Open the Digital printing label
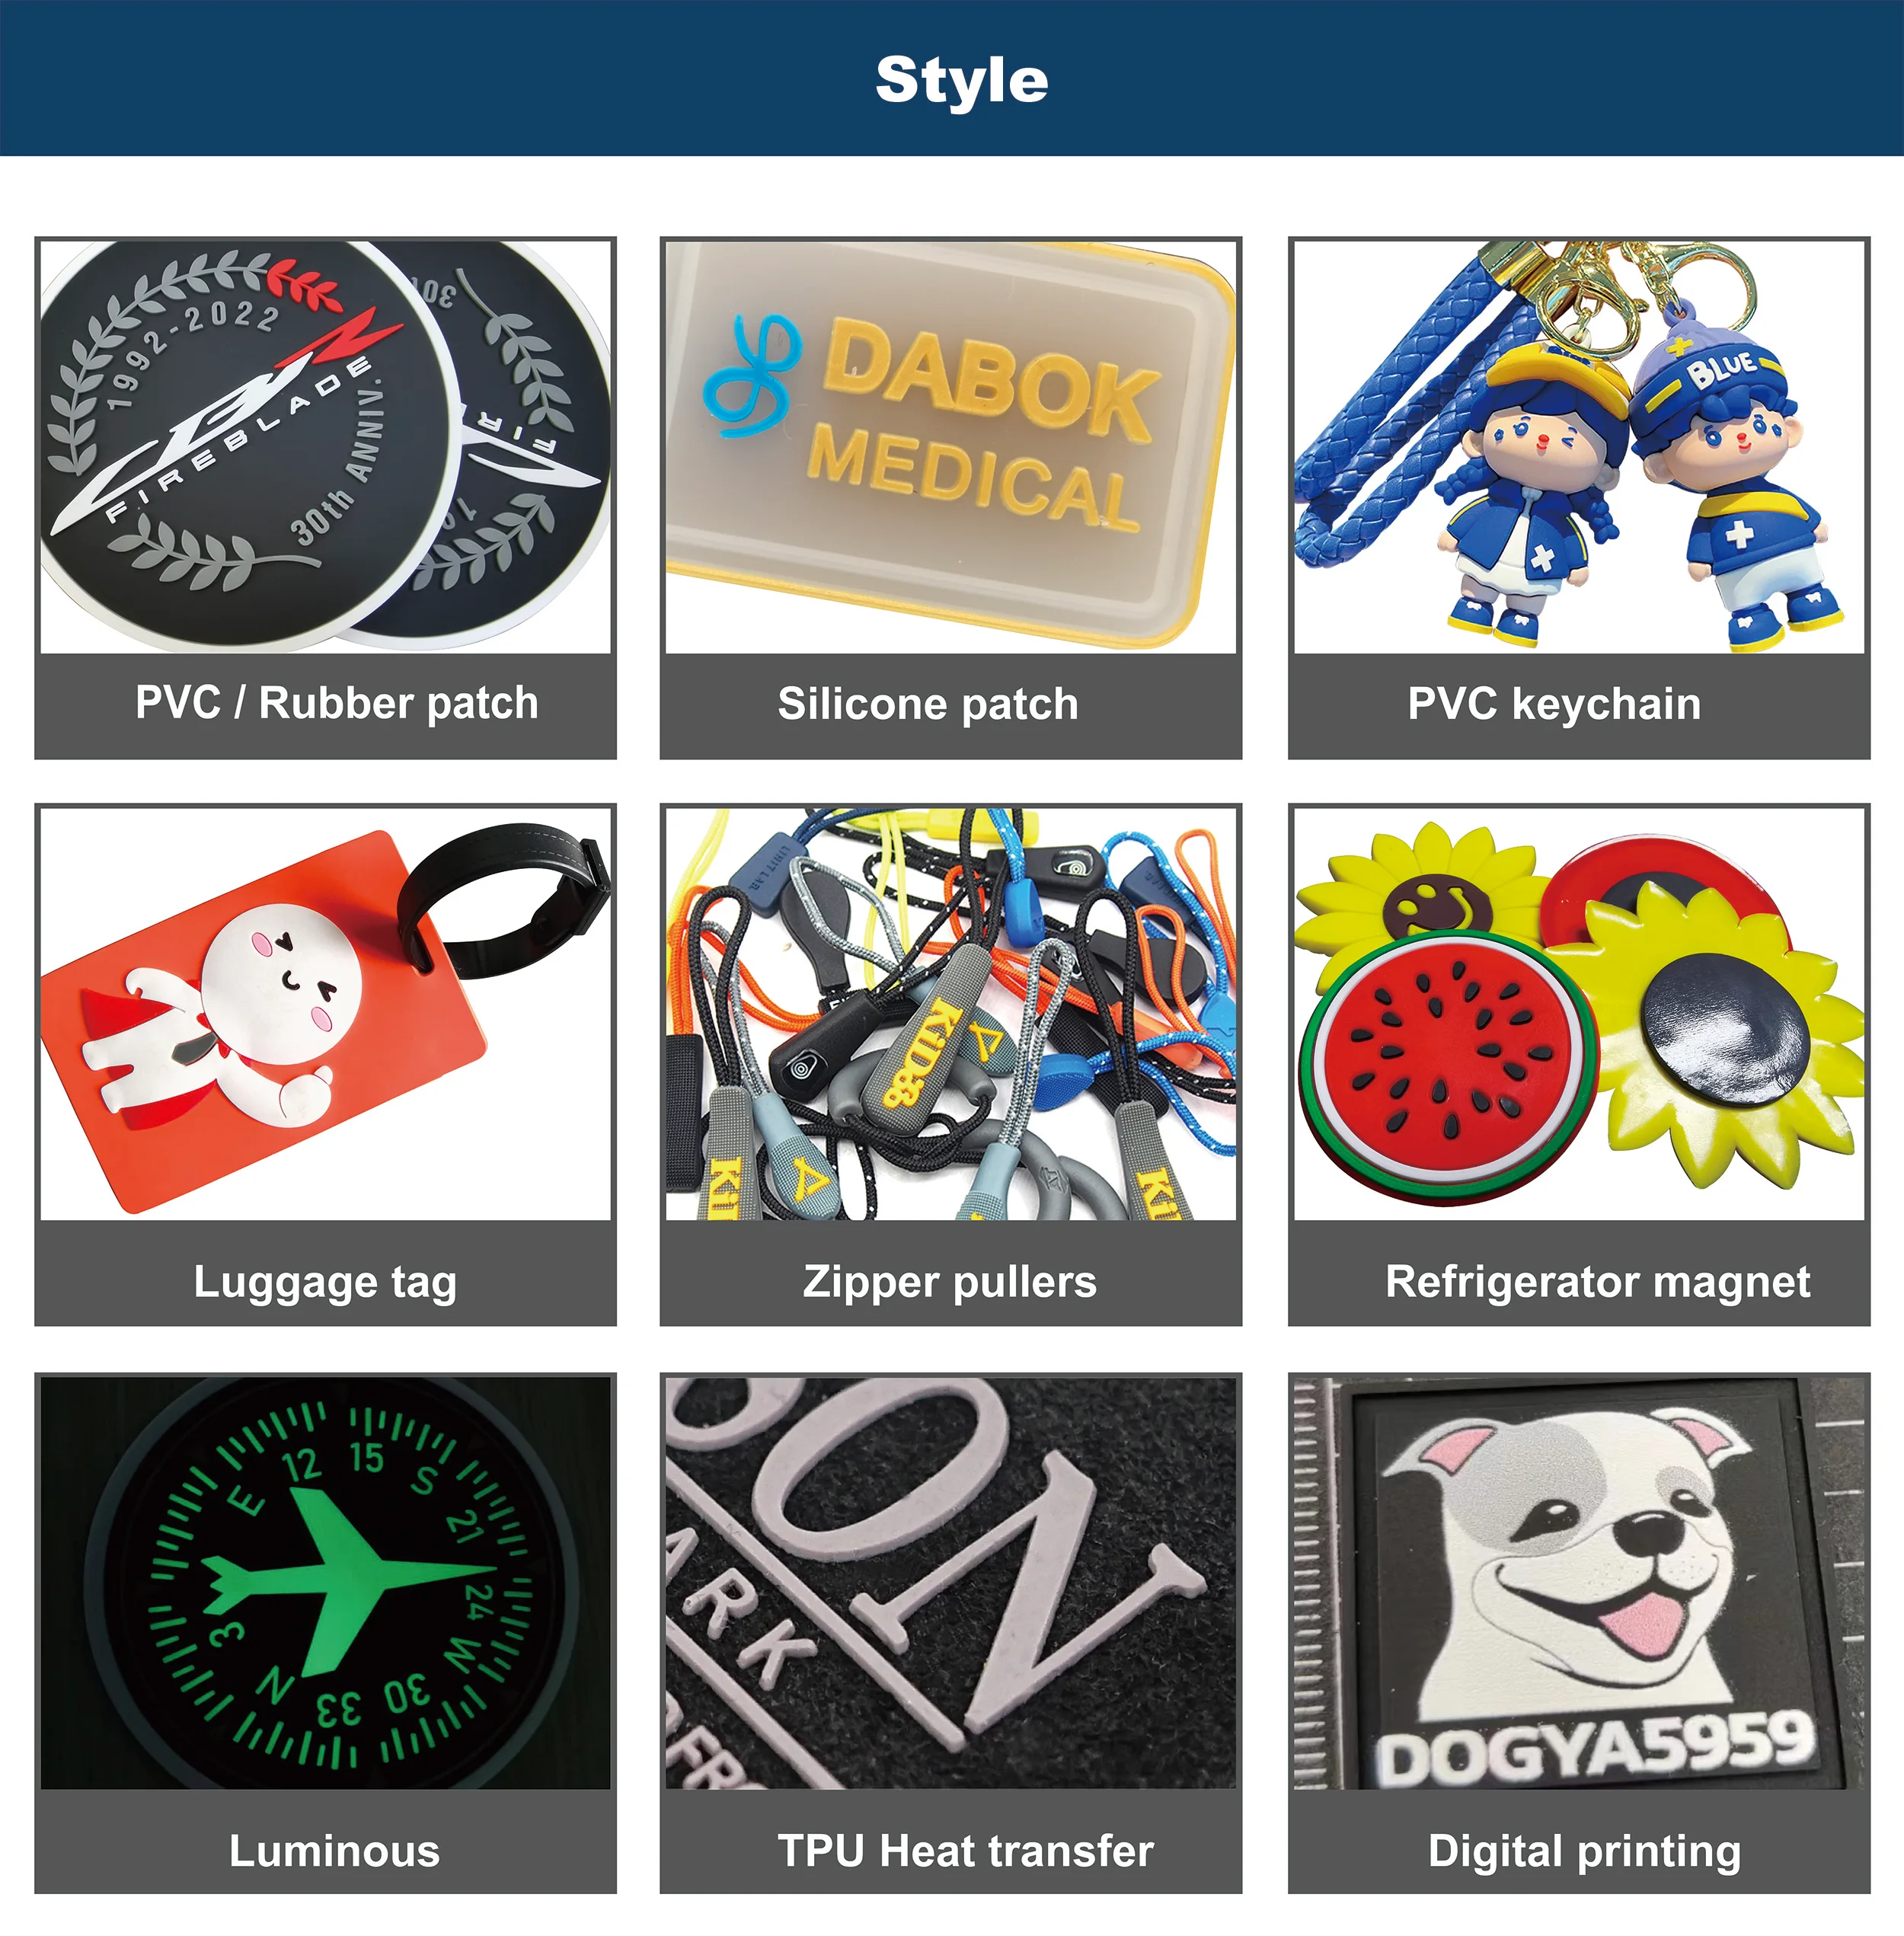The image size is (1904, 1936). (1584, 1852)
